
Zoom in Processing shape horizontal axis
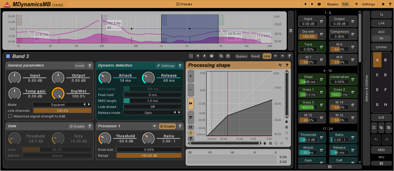(x=271, y=143)
